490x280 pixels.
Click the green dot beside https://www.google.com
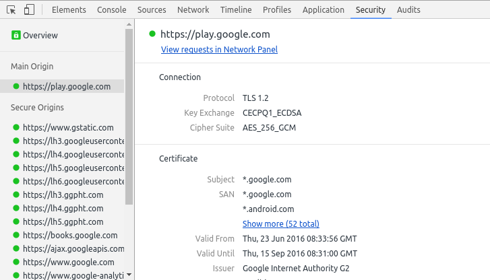pyautogui.click(x=16, y=262)
